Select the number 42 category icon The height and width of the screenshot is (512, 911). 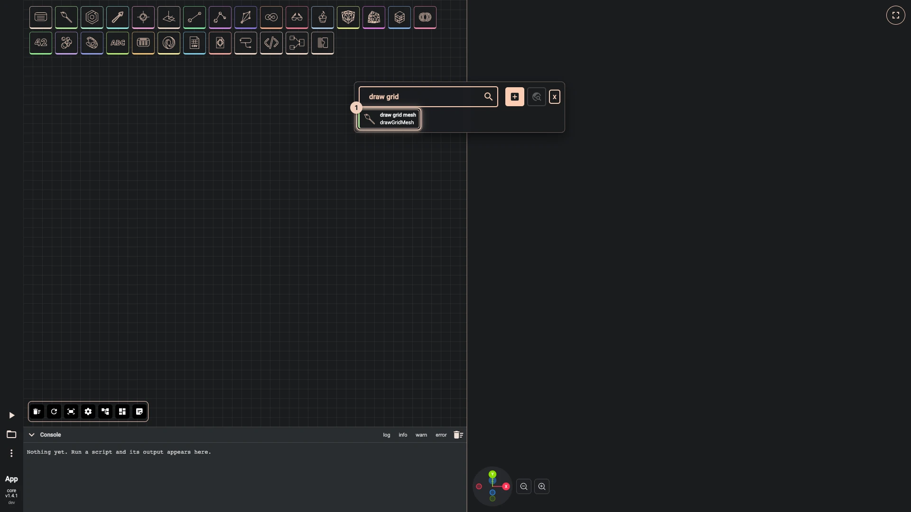[x=41, y=43]
